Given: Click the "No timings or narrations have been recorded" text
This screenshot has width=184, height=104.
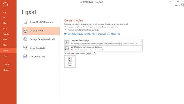Looking at the screenshot, I should click(x=87, y=50).
